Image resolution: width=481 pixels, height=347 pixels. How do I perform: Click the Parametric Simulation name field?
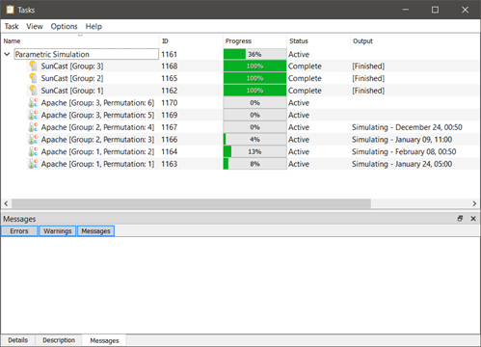tap(87, 54)
